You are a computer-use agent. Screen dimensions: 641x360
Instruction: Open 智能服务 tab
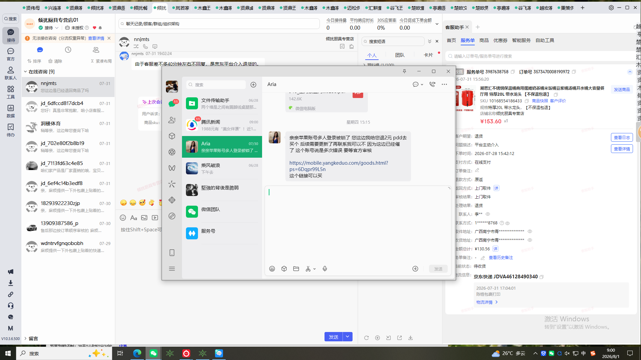click(521, 40)
